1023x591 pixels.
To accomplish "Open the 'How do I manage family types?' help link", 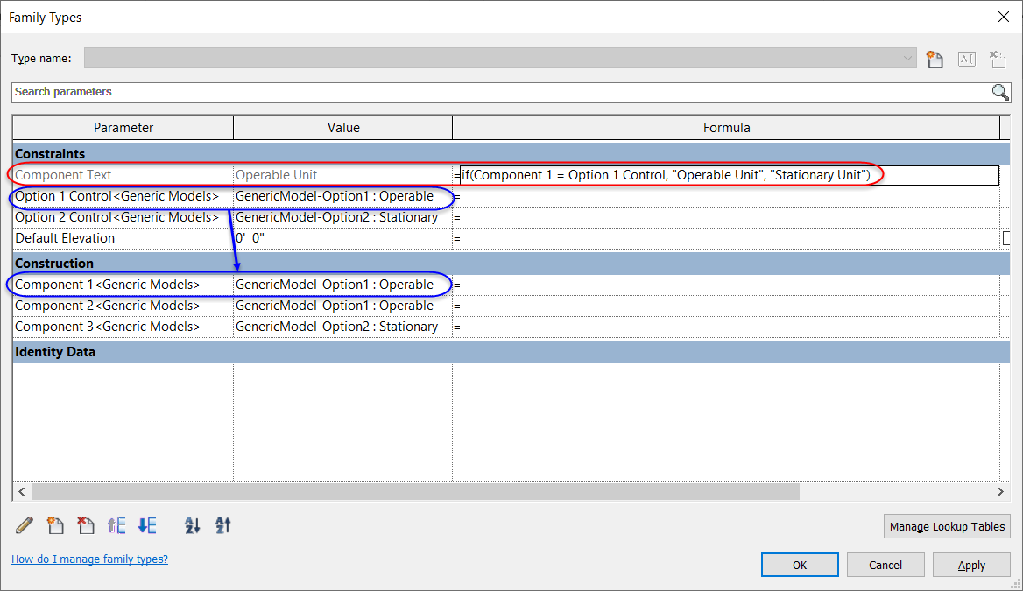I will tap(89, 559).
